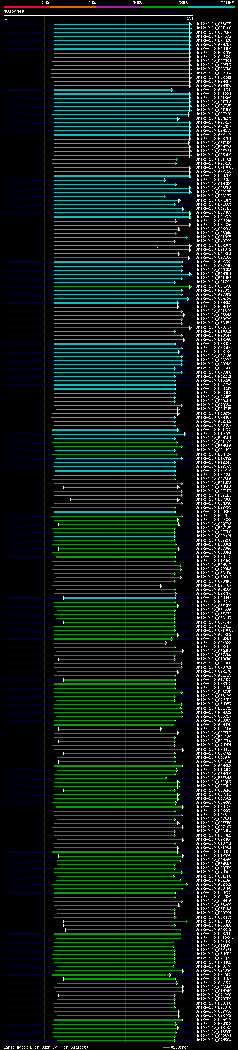Select label UniRef100_P37395

pos(213,475)
